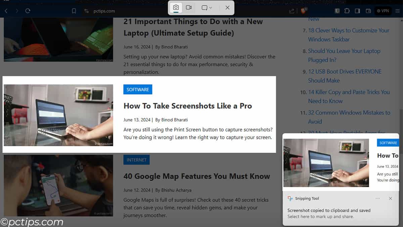Click the INTERNET category tag
This screenshot has width=403, height=227.
tap(136, 160)
